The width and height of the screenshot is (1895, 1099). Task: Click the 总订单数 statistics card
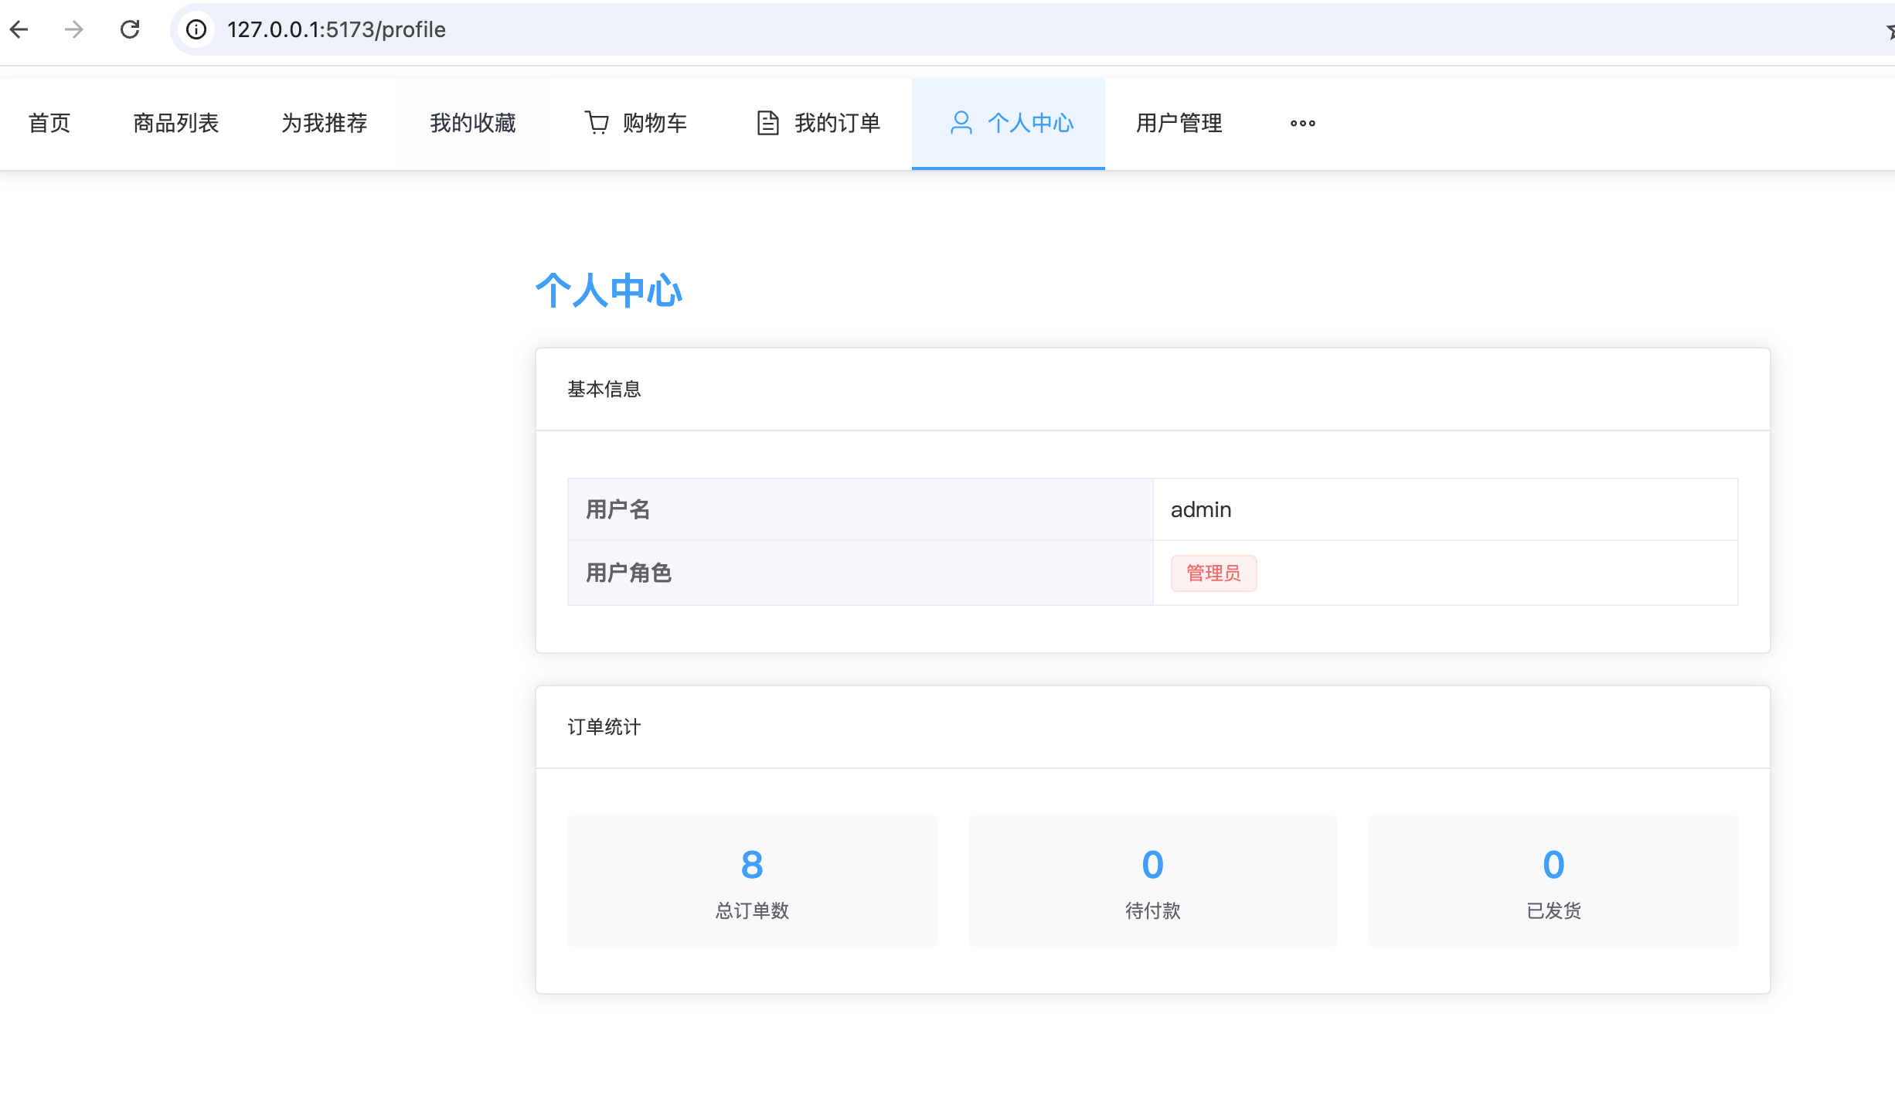click(x=752, y=881)
